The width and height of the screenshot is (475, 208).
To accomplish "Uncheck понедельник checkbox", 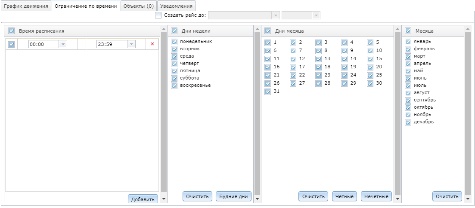I will click(x=174, y=41).
